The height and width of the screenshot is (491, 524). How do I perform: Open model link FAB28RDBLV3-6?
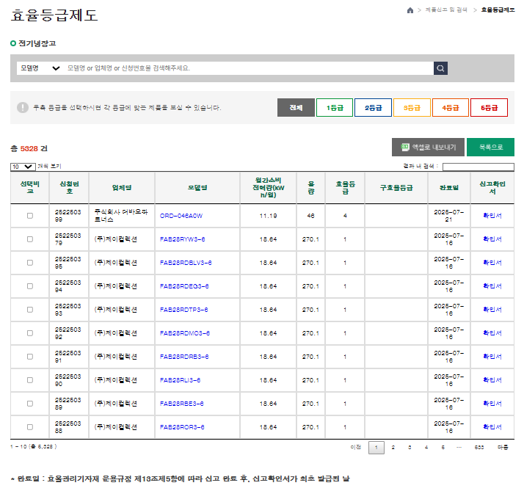point(186,263)
